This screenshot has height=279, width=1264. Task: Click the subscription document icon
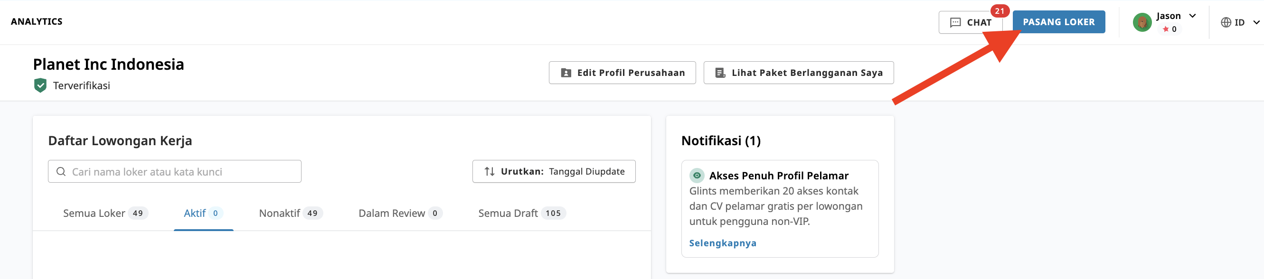click(720, 73)
